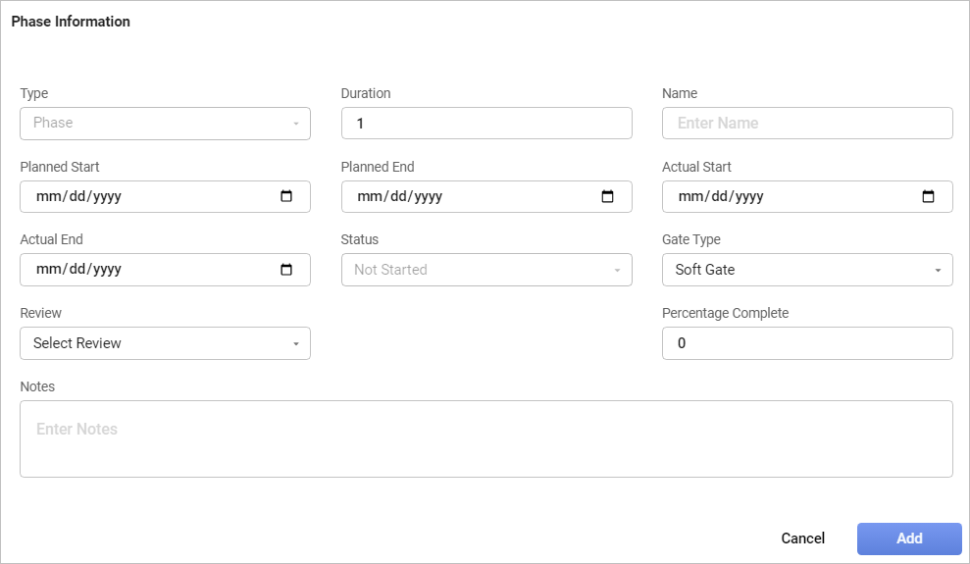Image resolution: width=970 pixels, height=564 pixels.
Task: Click the Soft Gate selected value
Action: [705, 270]
